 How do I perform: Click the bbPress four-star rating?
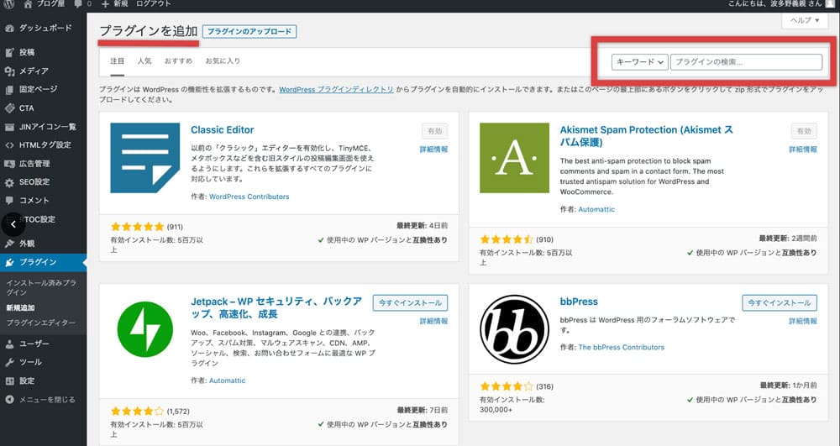pyautogui.click(x=507, y=386)
